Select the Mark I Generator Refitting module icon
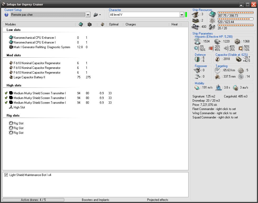The width and height of the screenshot is (258, 203). 11,47
